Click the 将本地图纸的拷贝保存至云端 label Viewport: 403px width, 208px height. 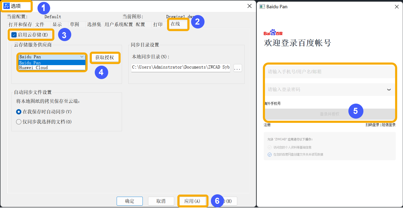(x=48, y=101)
